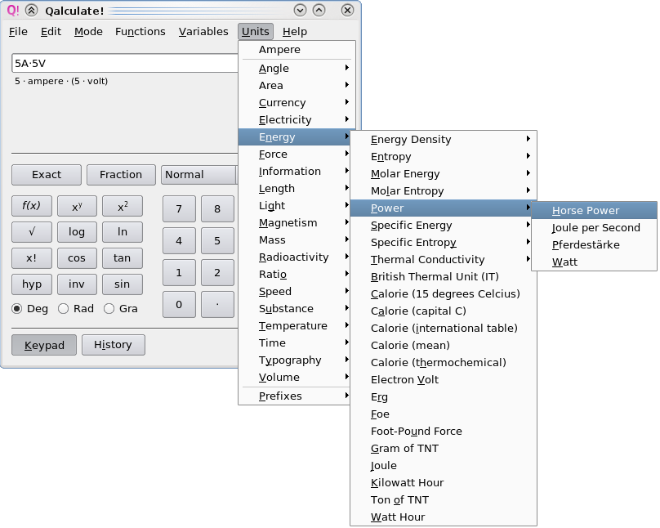The width and height of the screenshot is (660, 528).
Task: Expand the Volume units submenu
Action: coord(294,378)
